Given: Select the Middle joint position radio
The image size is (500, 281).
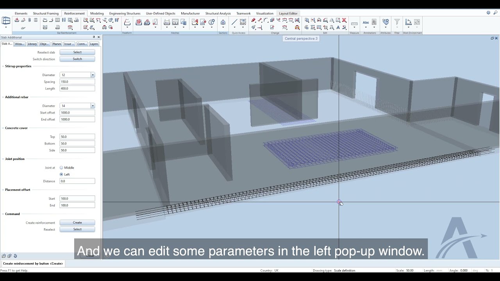Looking at the screenshot, I should (x=61, y=168).
